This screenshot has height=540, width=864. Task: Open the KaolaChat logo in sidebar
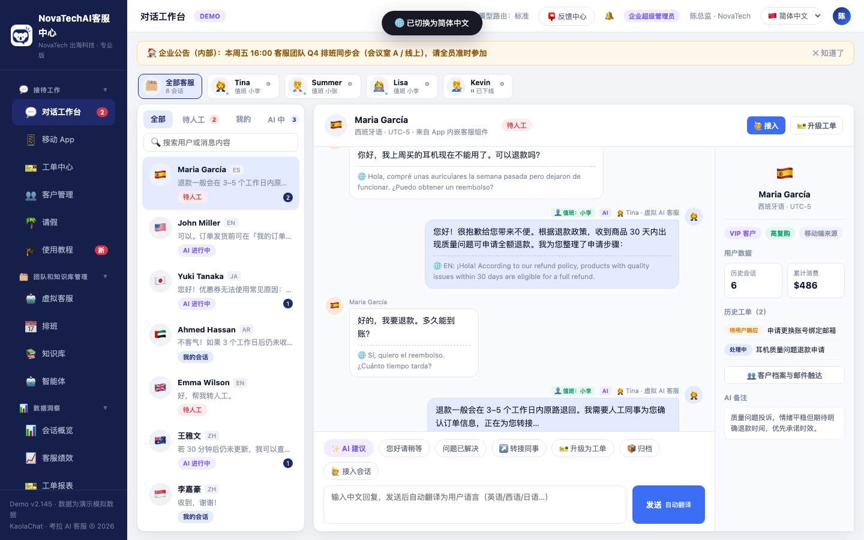click(x=22, y=35)
